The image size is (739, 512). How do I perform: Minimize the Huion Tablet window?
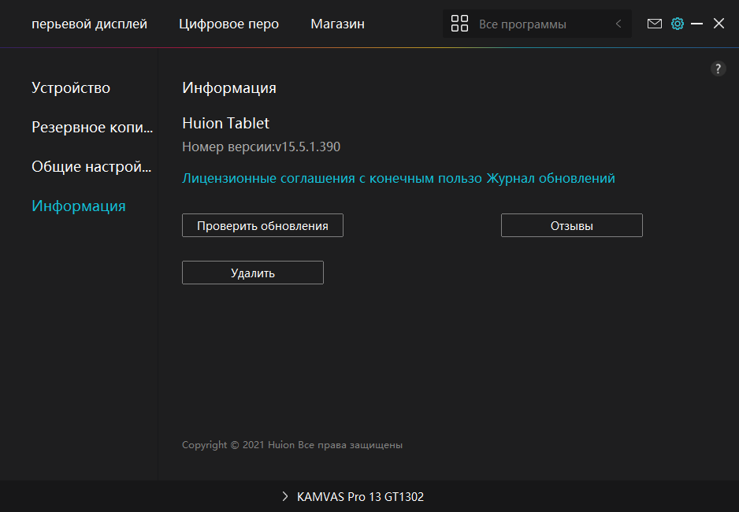pos(696,24)
